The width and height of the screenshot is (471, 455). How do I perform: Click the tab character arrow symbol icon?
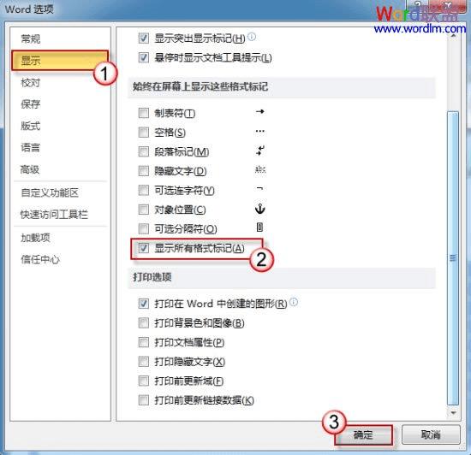point(260,111)
